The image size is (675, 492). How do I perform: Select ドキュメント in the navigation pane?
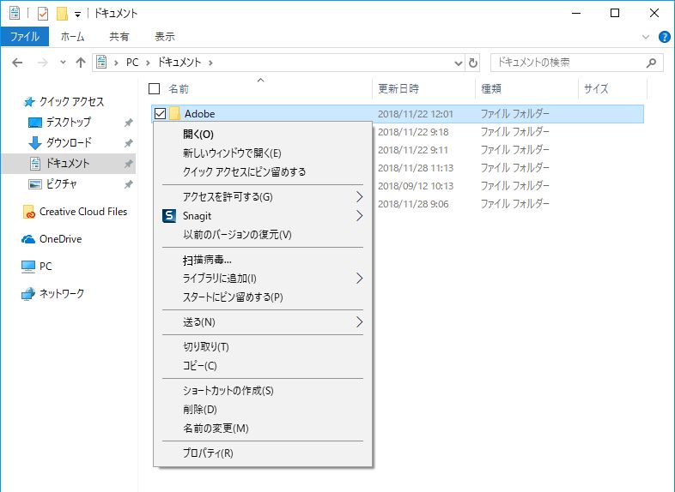[68, 163]
